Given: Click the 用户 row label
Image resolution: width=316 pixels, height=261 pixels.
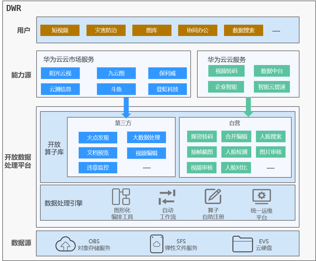Looking at the screenshot, I should point(24,30).
